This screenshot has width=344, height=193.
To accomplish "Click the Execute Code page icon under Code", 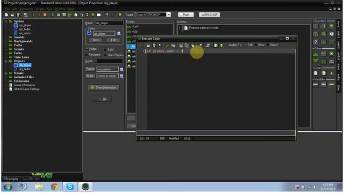I will (316, 73).
